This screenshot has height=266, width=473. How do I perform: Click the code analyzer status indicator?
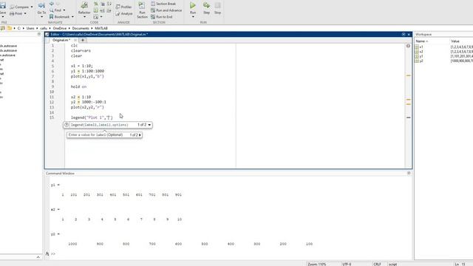[408, 46]
